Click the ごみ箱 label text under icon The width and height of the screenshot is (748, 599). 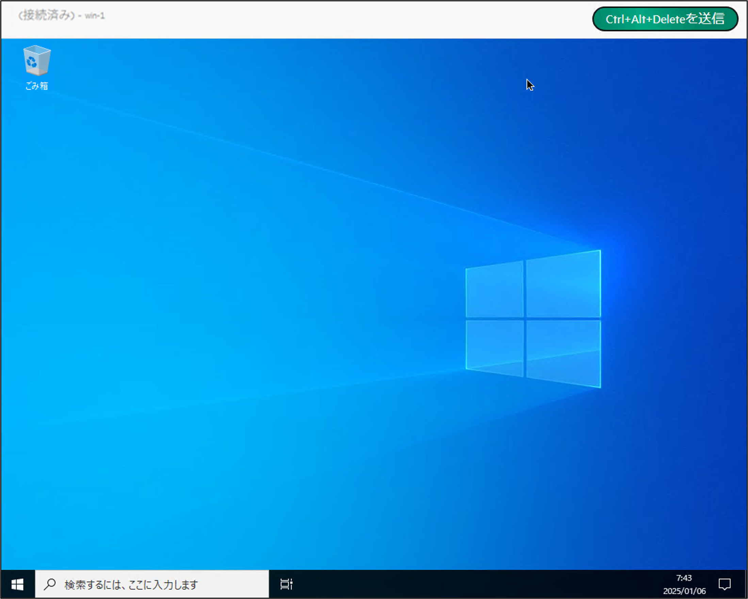(37, 86)
